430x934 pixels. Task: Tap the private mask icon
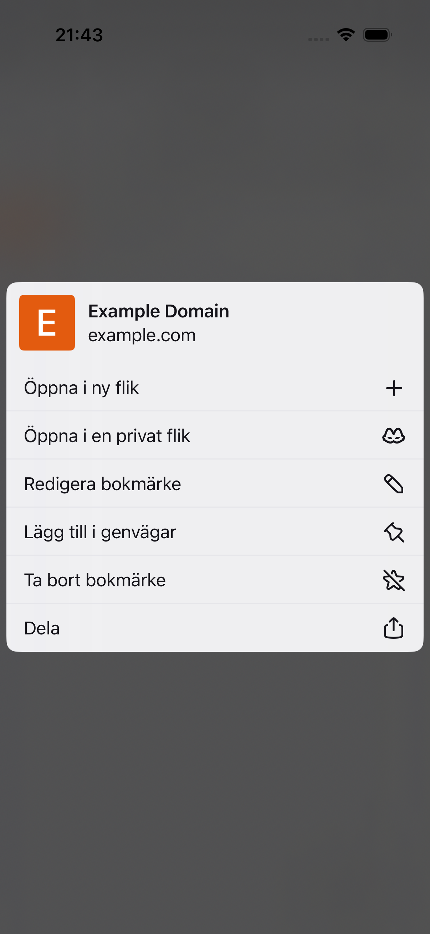click(394, 435)
